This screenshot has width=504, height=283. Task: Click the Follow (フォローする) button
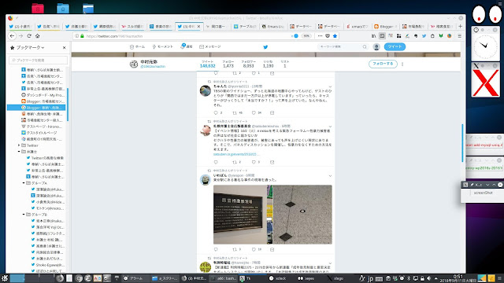point(383,64)
